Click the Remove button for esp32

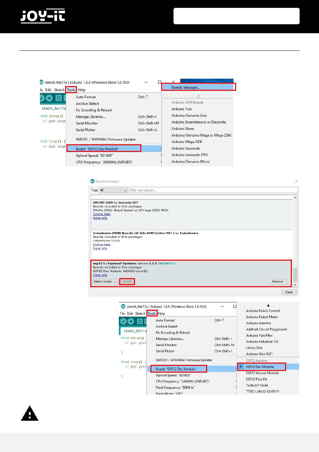coord(277,281)
